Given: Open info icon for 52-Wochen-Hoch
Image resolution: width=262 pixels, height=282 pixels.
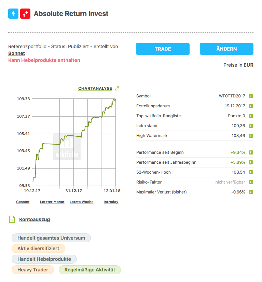Looking at the screenshot, I should [x=251, y=172].
